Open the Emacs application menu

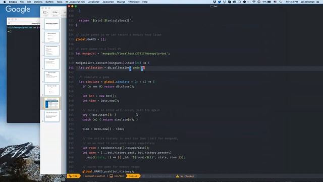[x=13, y=2]
